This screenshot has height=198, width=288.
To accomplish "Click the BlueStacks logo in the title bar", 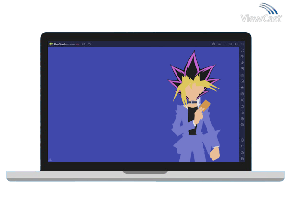I will [x=51, y=44].
